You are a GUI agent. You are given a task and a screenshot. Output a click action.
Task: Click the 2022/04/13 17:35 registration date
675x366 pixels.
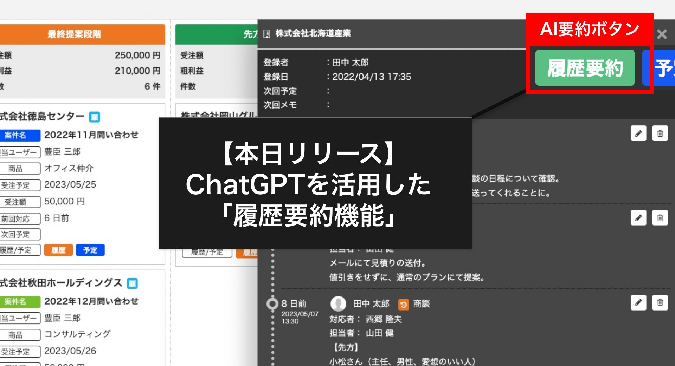point(372,77)
